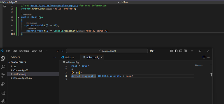Image resolution: width=224 pixels, height=104 pixels.
Task: Select ConsoleApp20.sln file in Explorer tree
Action: [33, 78]
